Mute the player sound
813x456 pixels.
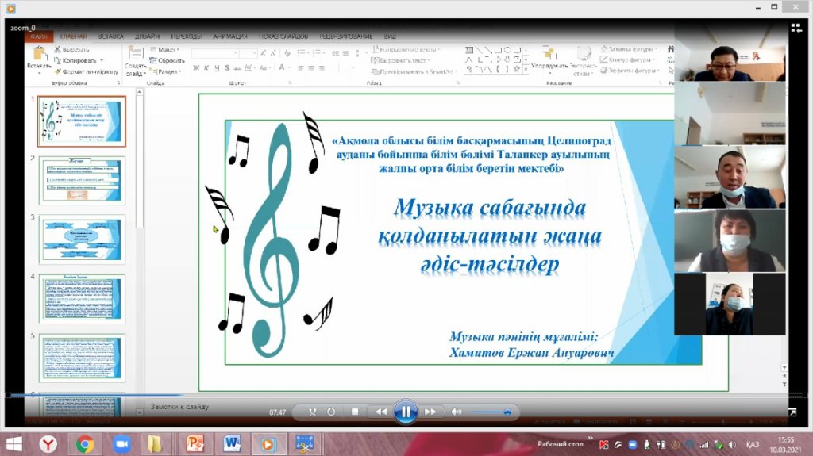pyautogui.click(x=457, y=412)
